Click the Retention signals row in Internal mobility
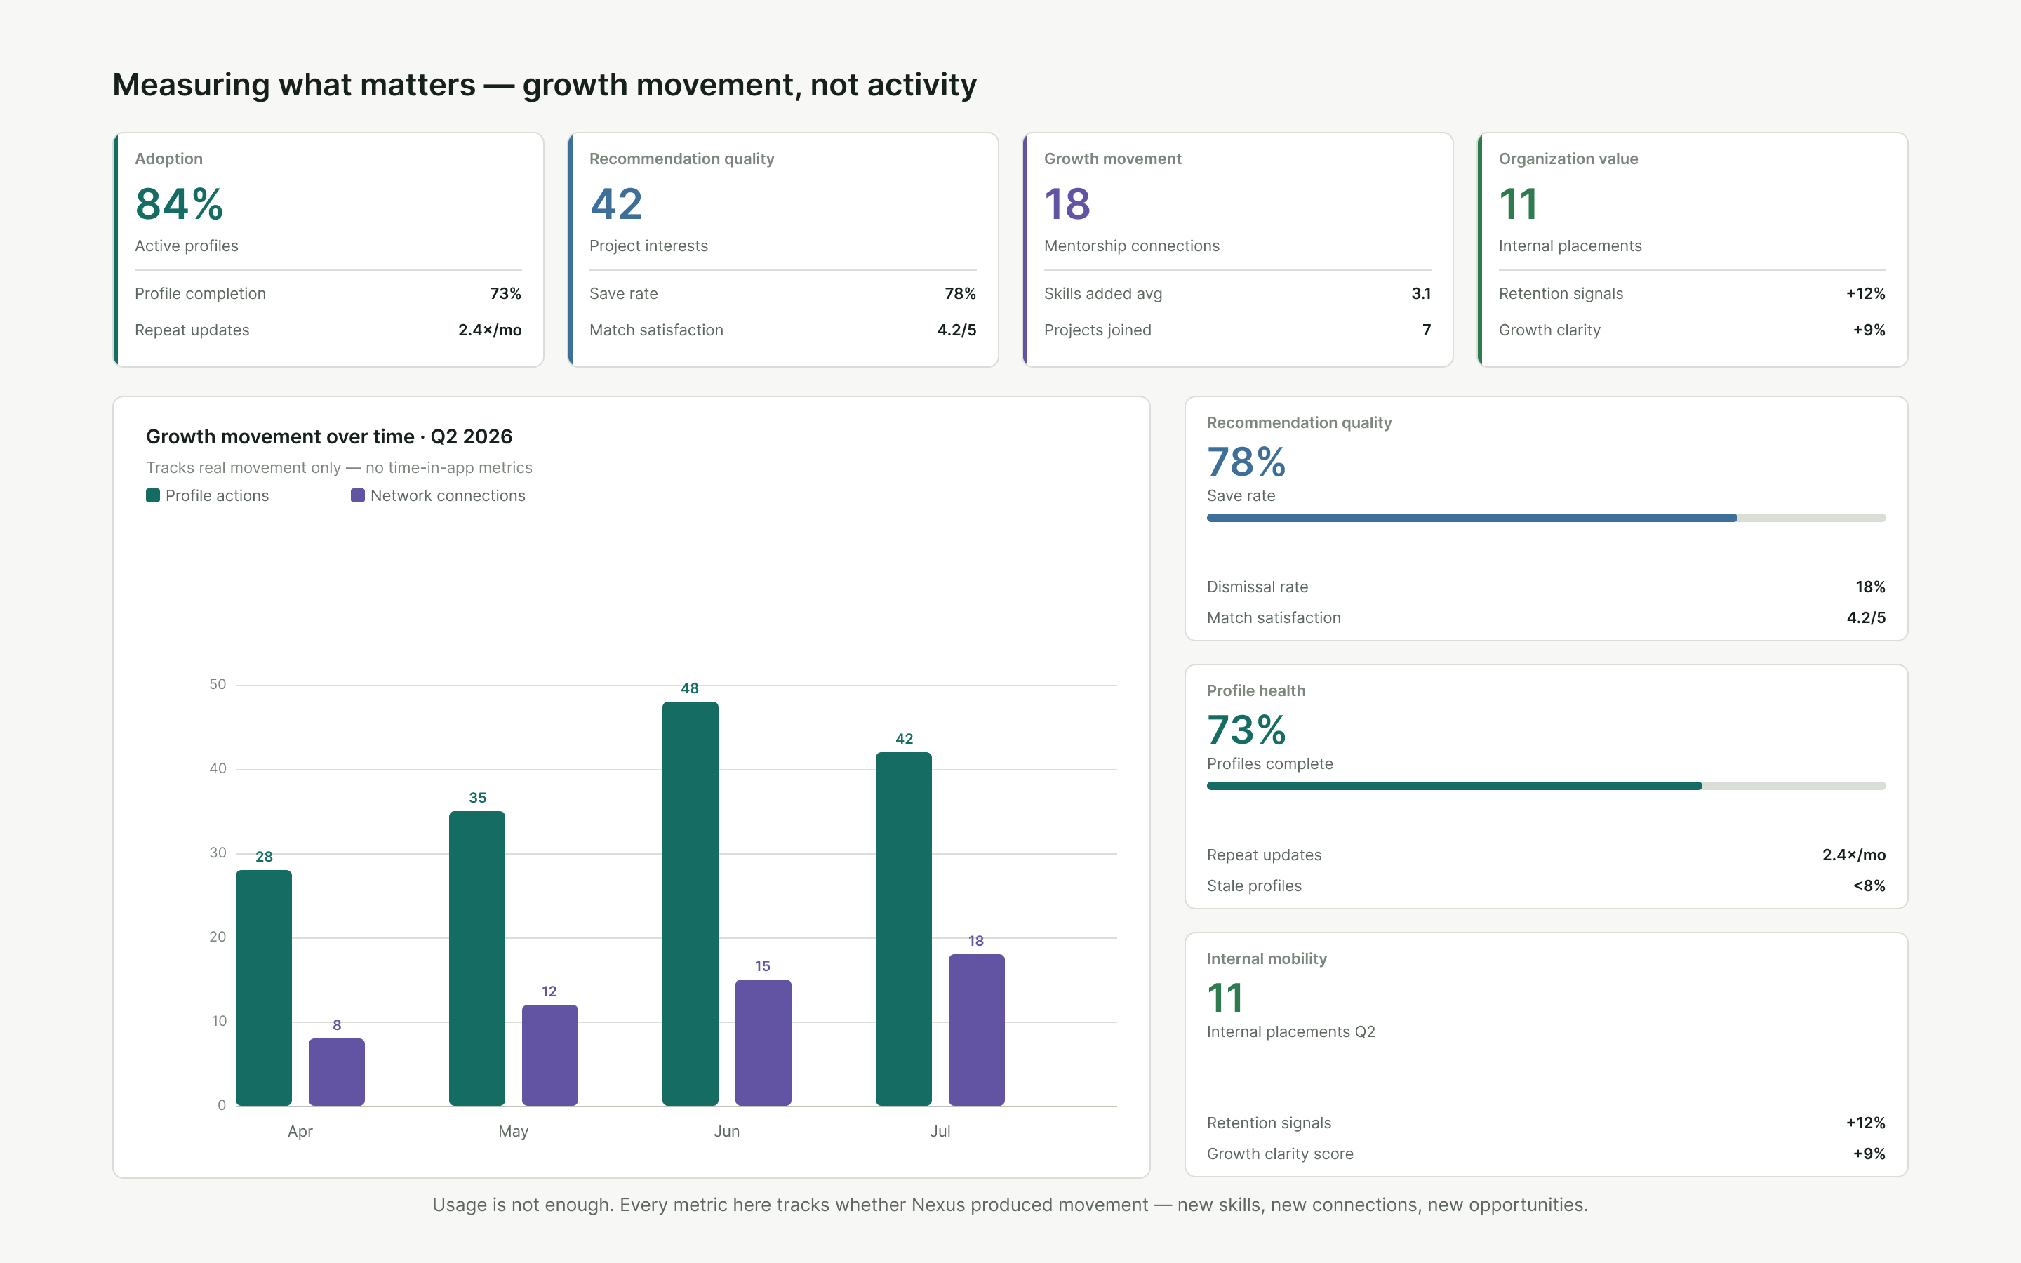The width and height of the screenshot is (2021, 1263). 1546,1123
